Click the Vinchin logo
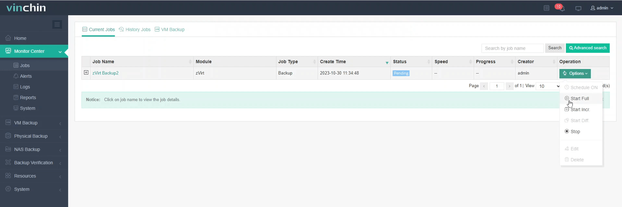 click(26, 7)
